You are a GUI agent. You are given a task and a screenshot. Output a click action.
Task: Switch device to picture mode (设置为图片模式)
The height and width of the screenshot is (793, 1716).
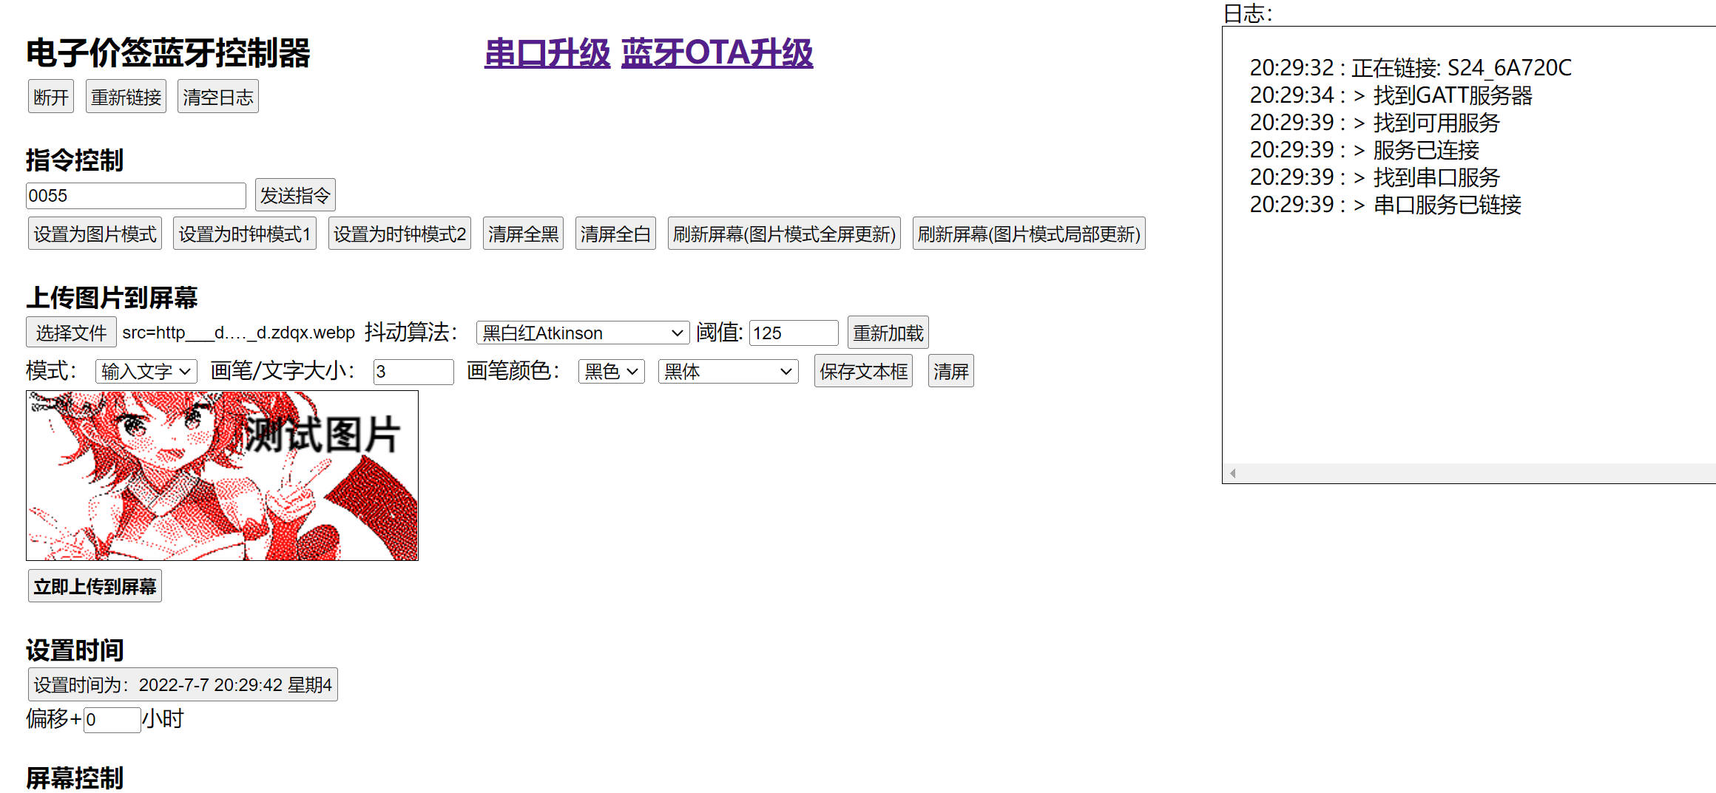tap(94, 233)
